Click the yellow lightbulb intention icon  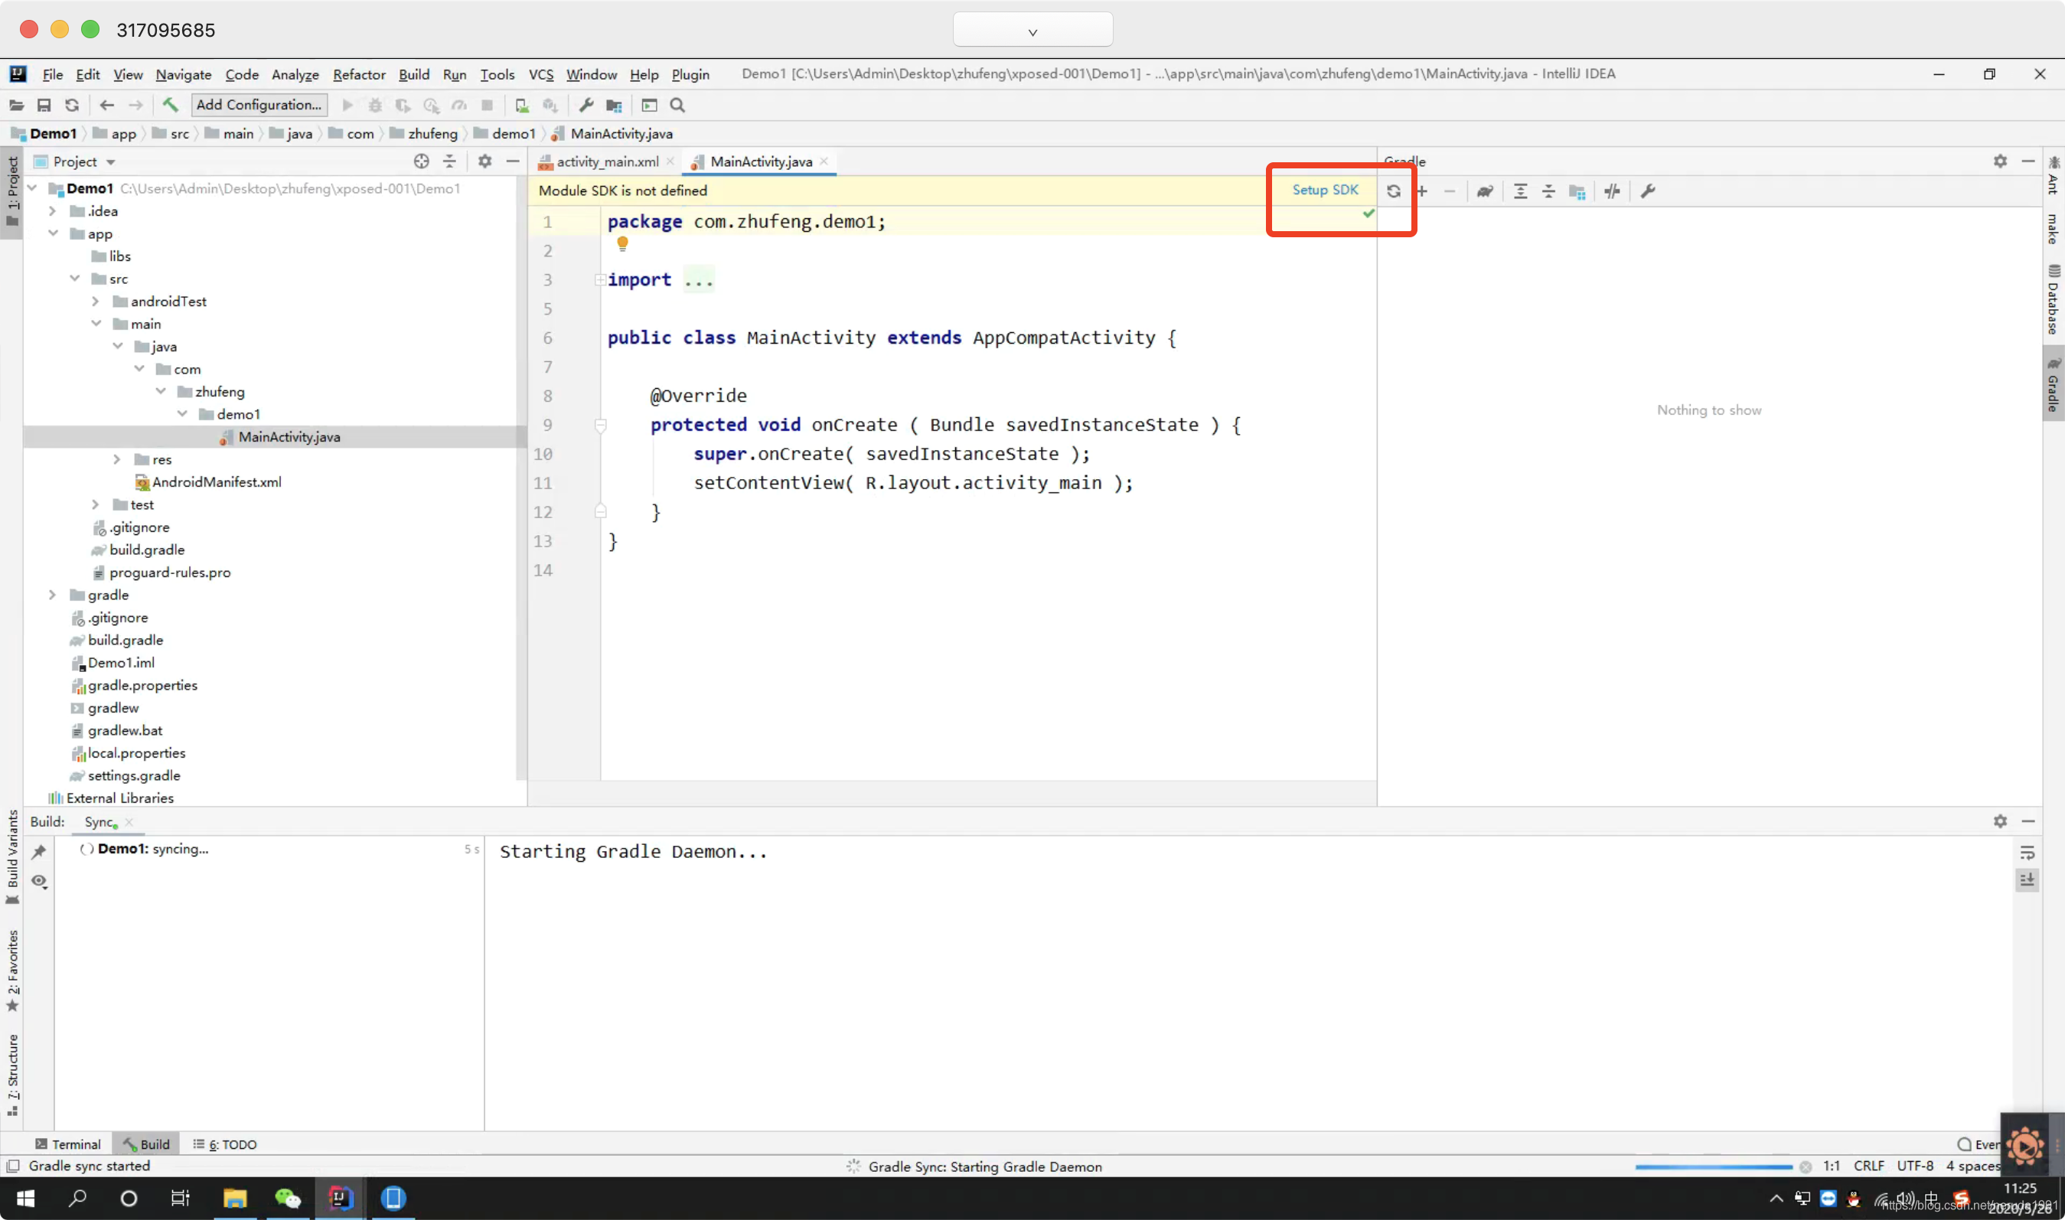(x=622, y=243)
